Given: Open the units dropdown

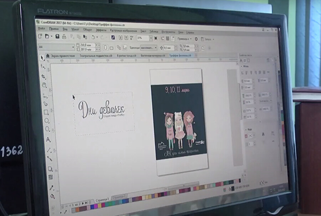Looking at the screenshot, I should pyautogui.click(x=156, y=48).
